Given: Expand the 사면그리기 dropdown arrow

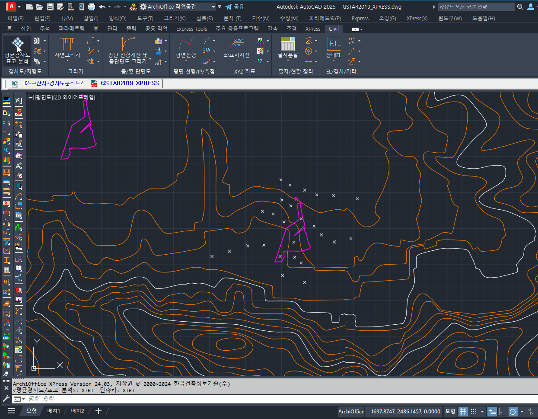Looking at the screenshot, I should pos(67,61).
